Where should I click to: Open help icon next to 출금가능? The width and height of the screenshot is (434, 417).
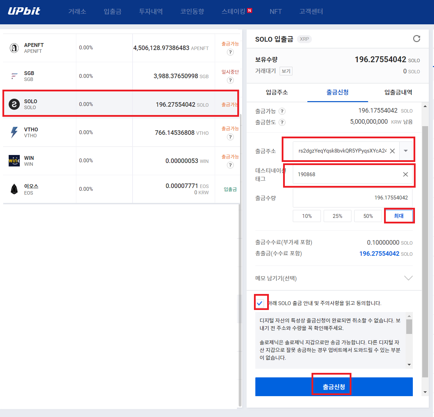point(282,111)
